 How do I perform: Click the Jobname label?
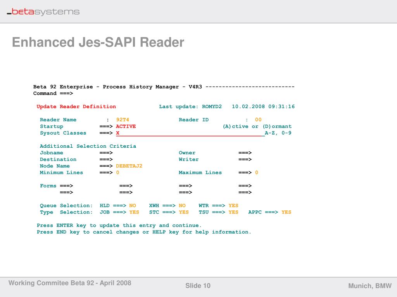click(x=52, y=153)
